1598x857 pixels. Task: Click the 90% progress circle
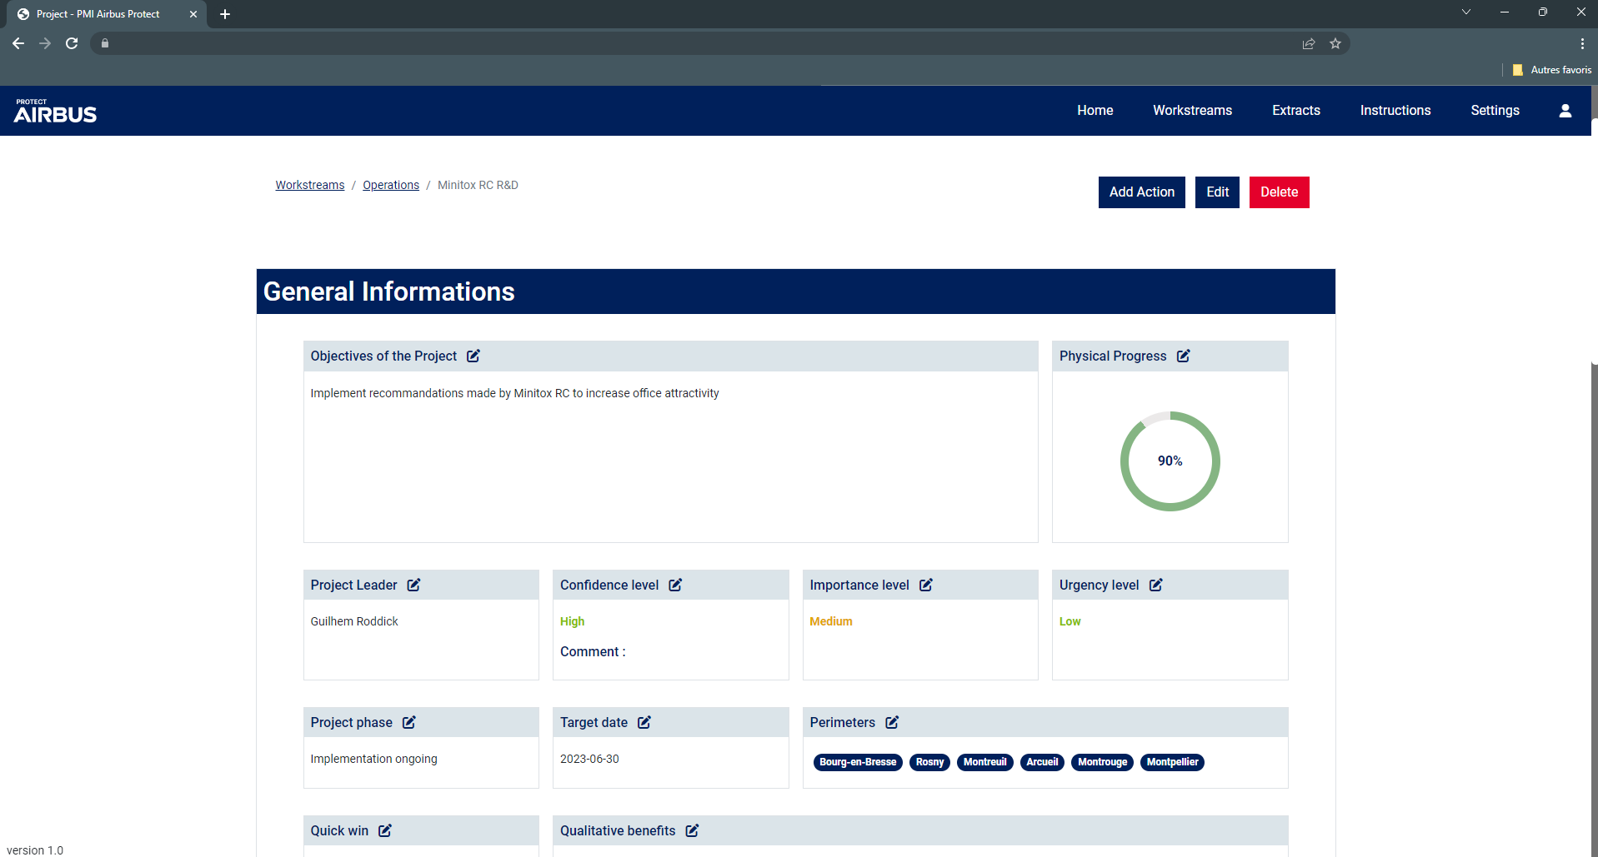[x=1170, y=461]
